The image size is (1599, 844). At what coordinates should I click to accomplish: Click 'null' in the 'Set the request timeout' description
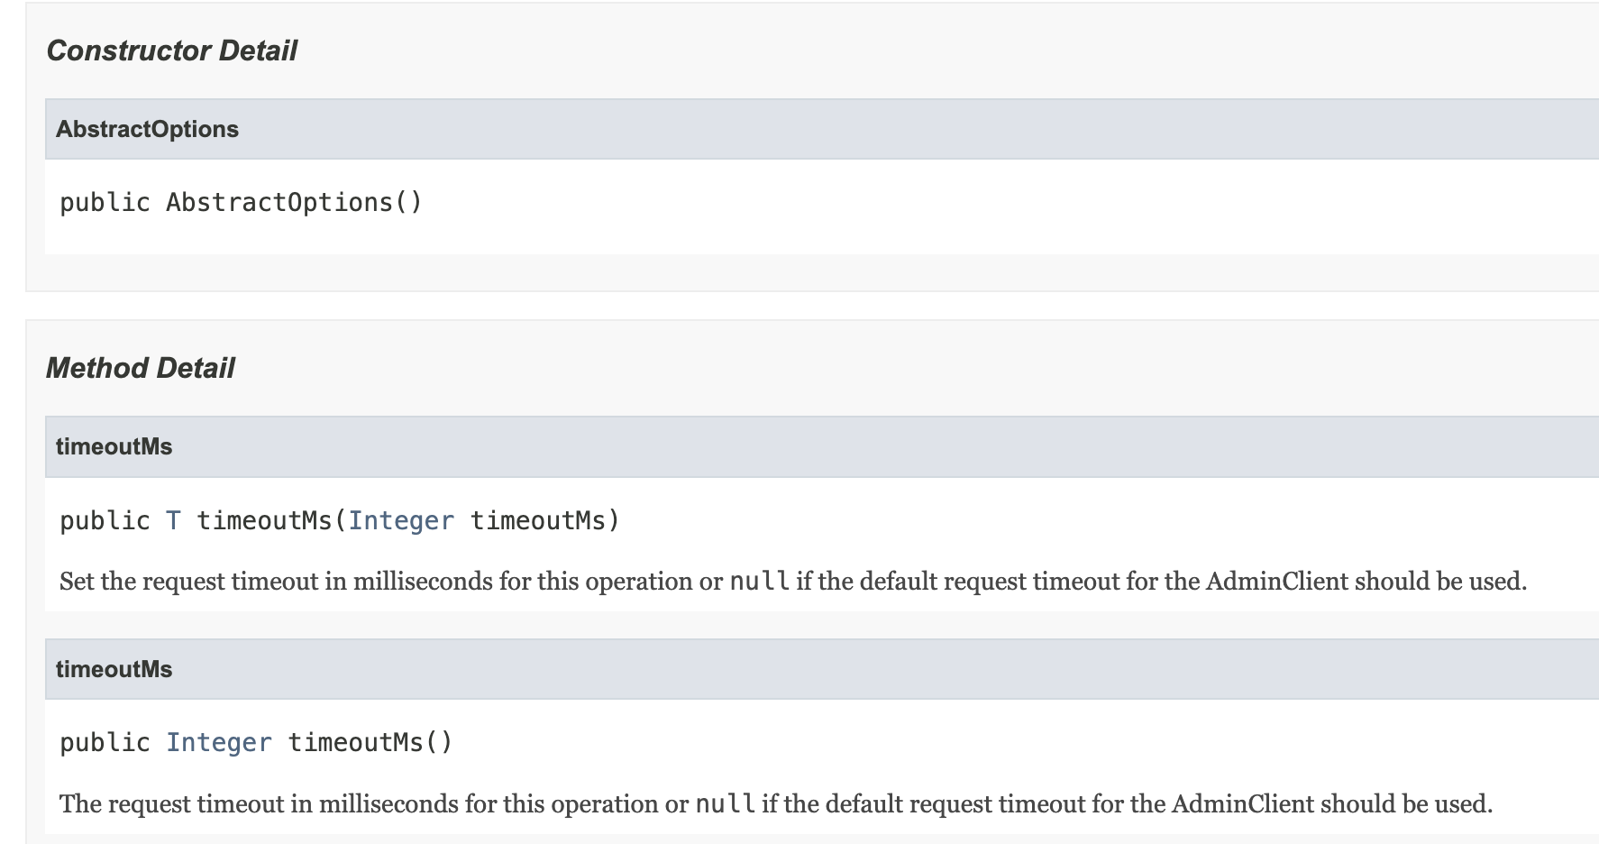coord(760,581)
